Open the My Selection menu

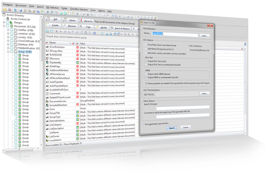pyautogui.click(x=53, y=8)
